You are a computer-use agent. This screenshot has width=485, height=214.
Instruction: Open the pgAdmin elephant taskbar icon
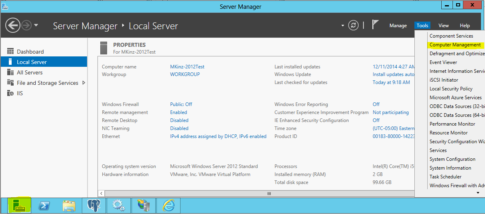tap(93, 206)
